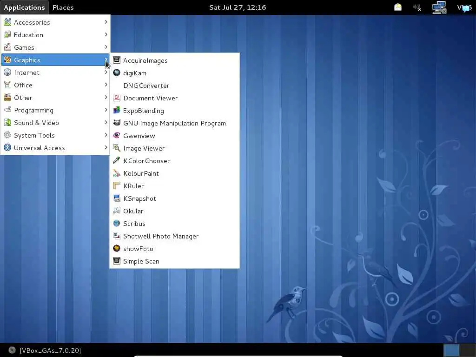The width and height of the screenshot is (476, 357).
Task: Click the Image Viewer magnifier icon
Action: pos(117,148)
